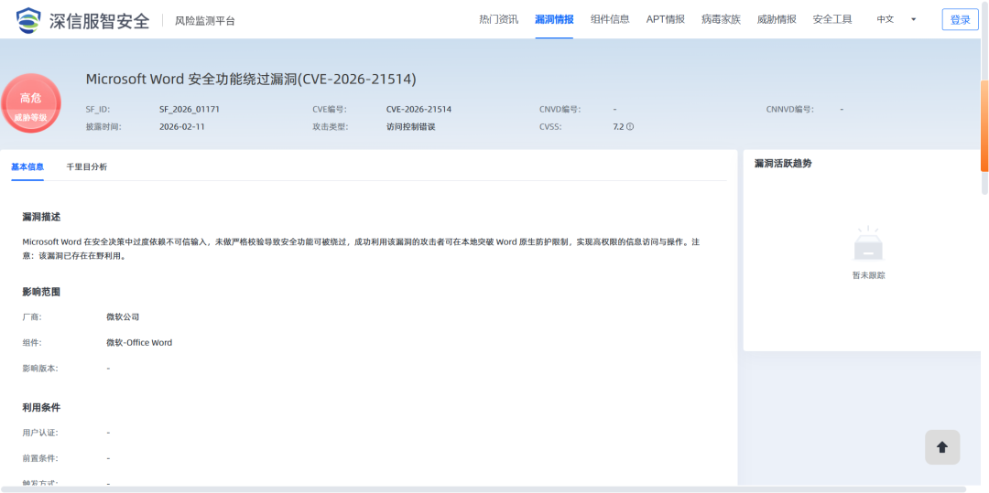
Task: Click the CNNVD编号 label
Action: tap(789, 109)
